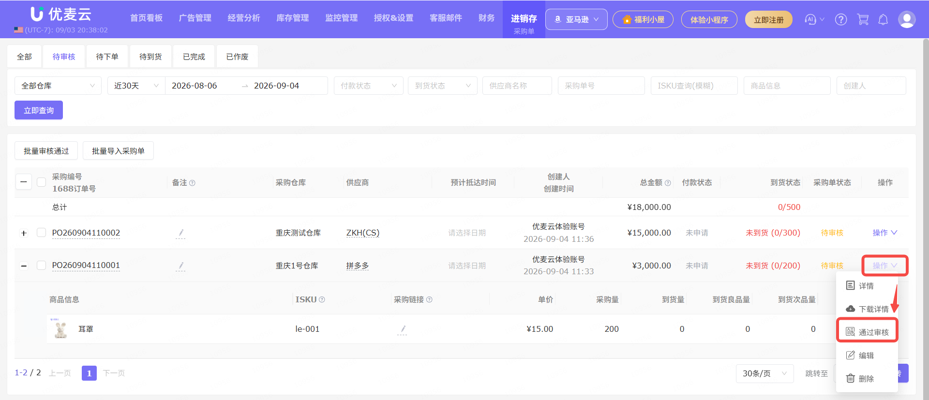The height and width of the screenshot is (400, 929).
Task: Click the 删除 trash icon
Action: click(x=850, y=378)
